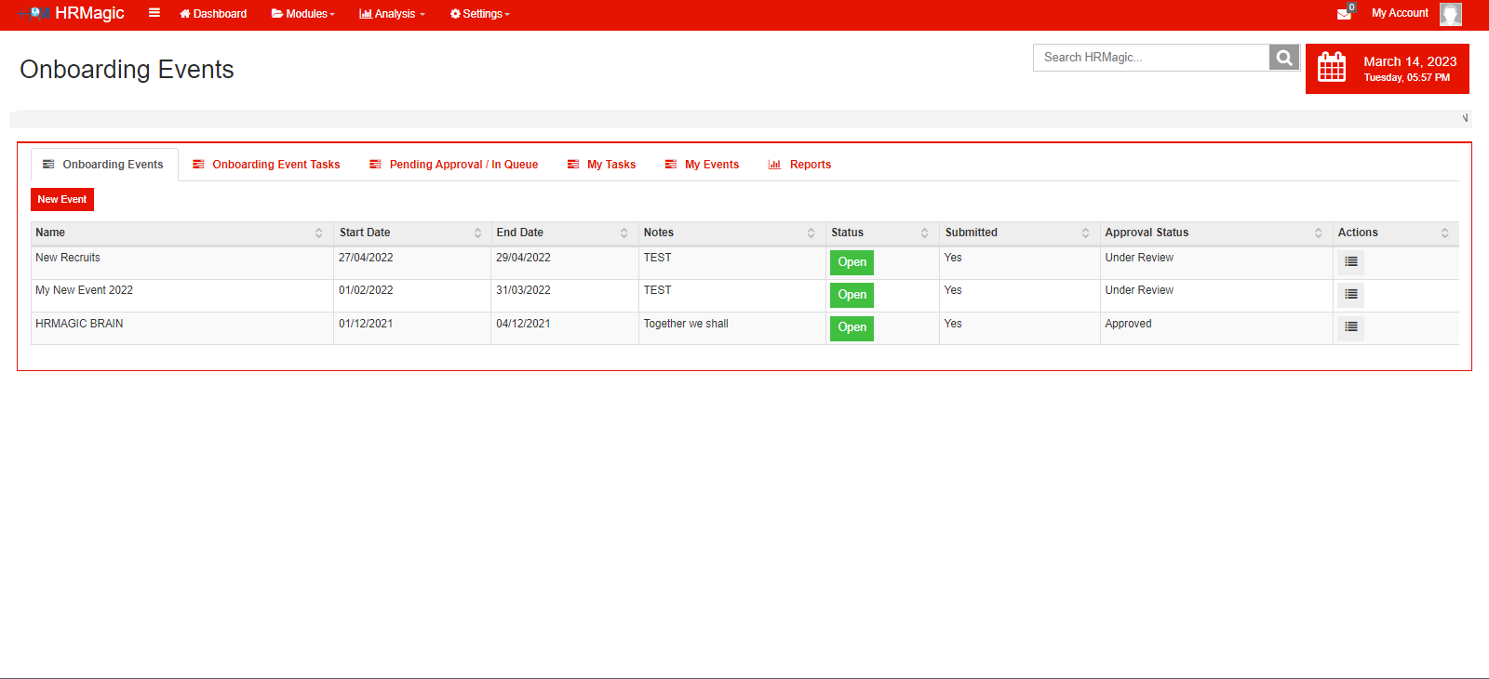Expand the Modules dropdown menu
1489x679 pixels.
coord(303,14)
